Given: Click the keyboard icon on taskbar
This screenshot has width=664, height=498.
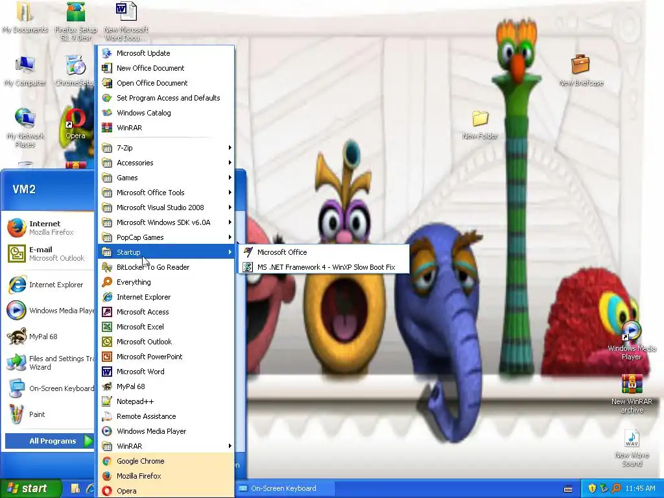Looking at the screenshot, I should tap(568, 489).
